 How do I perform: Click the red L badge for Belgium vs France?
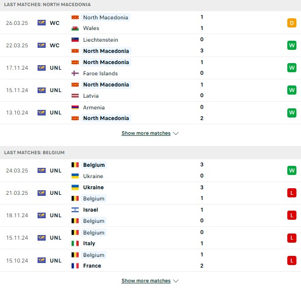(291, 260)
